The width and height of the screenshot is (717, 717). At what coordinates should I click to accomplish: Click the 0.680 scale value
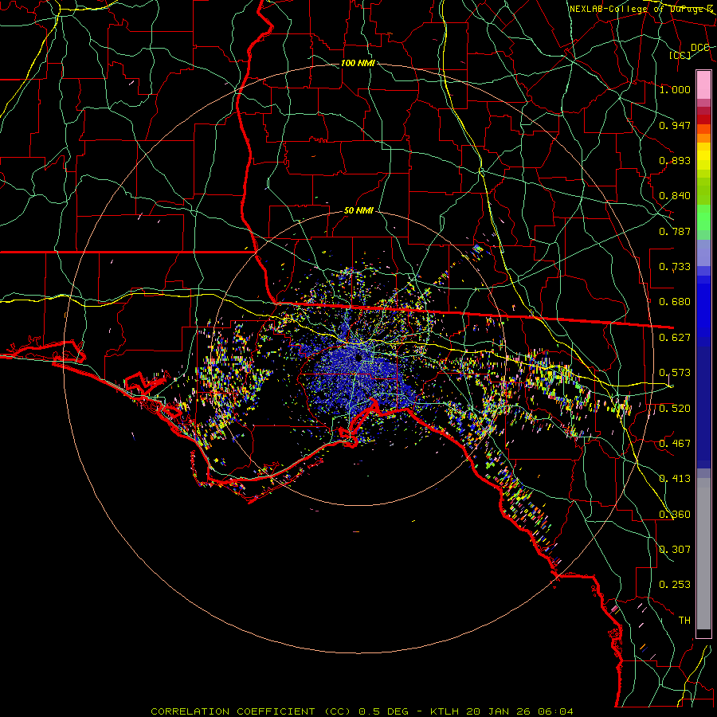click(x=675, y=302)
